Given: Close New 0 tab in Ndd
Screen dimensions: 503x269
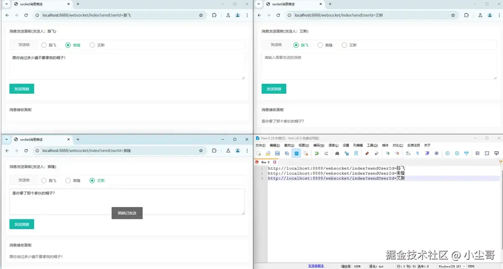Looking at the screenshot, I should pyautogui.click(x=275, y=162).
